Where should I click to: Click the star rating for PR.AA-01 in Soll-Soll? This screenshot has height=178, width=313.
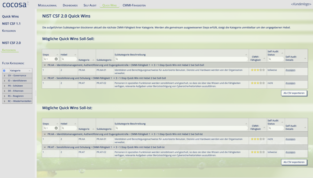258,70
